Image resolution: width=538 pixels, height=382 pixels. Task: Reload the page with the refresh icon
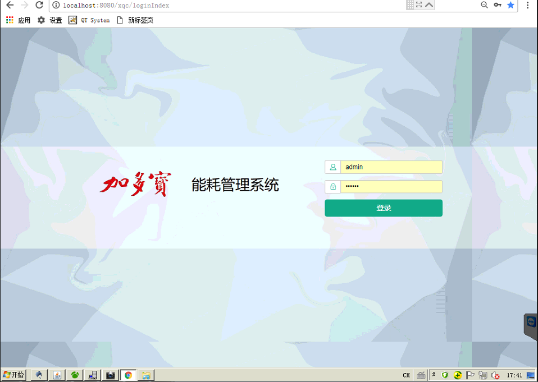(39, 5)
